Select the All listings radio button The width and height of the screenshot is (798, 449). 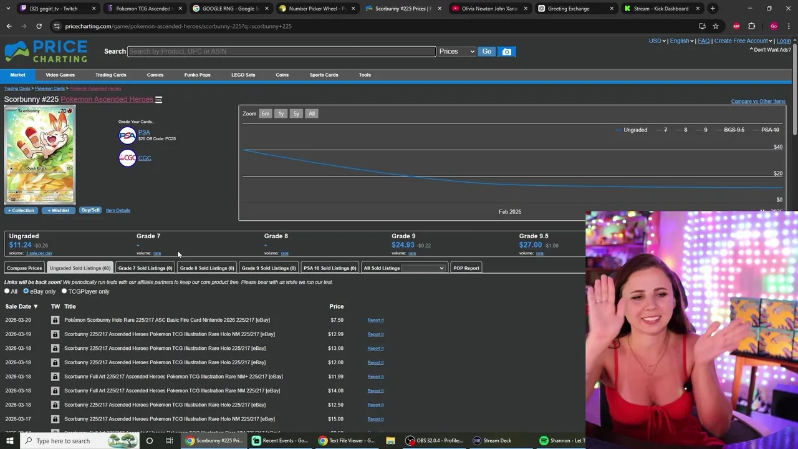coord(7,291)
